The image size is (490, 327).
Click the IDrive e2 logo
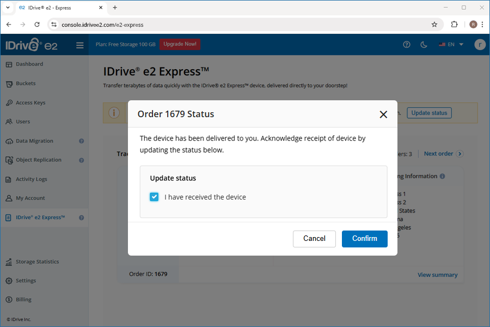point(31,45)
